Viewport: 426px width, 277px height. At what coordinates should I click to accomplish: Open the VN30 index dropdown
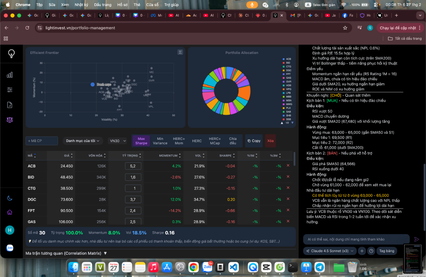tap(118, 141)
